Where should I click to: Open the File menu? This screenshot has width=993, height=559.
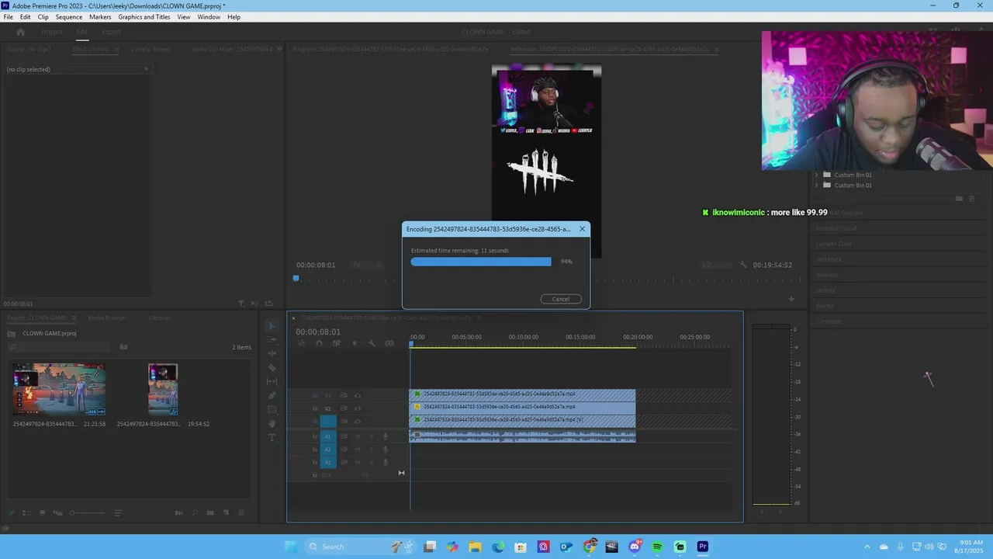(8, 16)
